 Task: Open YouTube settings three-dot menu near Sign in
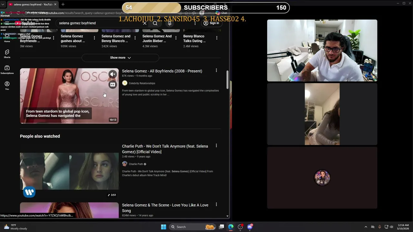point(195,23)
